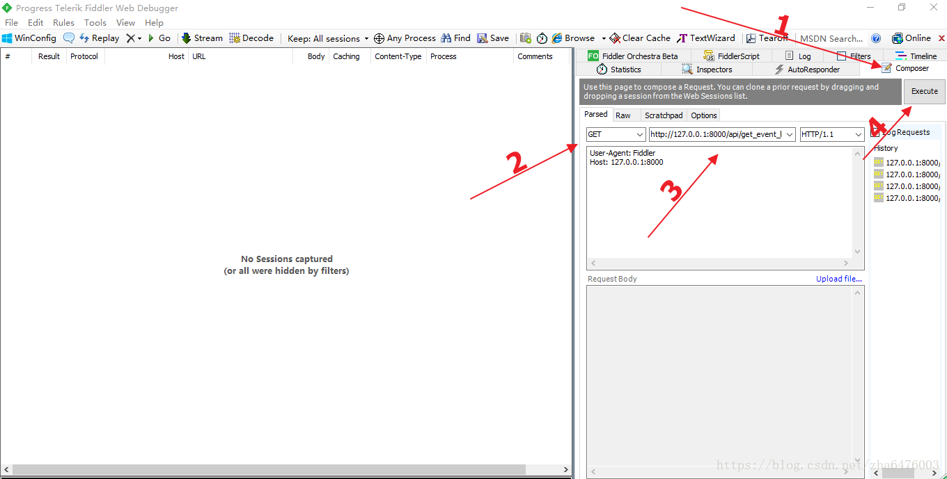Click the Go resume button

point(159,38)
